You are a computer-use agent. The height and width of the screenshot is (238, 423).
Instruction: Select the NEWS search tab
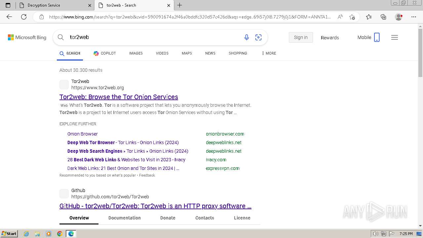(210, 53)
